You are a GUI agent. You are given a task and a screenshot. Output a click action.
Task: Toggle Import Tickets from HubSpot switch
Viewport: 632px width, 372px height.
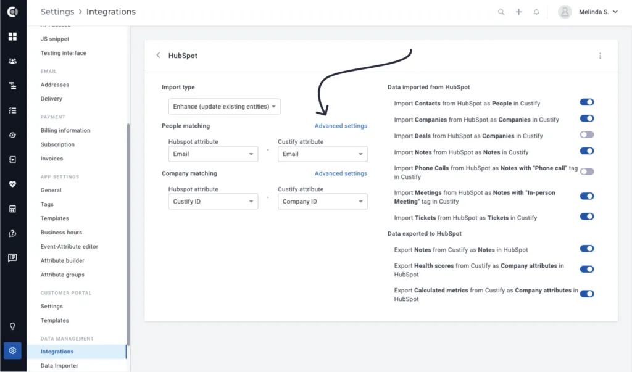pos(587,217)
